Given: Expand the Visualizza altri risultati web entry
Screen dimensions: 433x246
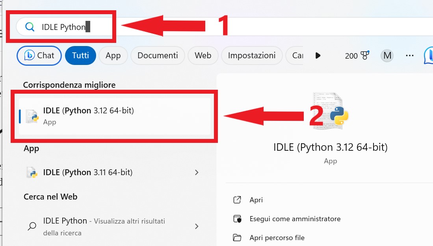Looking at the screenshot, I should tap(197, 226).
